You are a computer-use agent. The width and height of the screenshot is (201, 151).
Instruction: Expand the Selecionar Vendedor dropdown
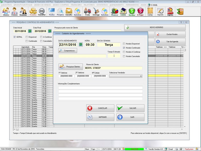point(141,76)
